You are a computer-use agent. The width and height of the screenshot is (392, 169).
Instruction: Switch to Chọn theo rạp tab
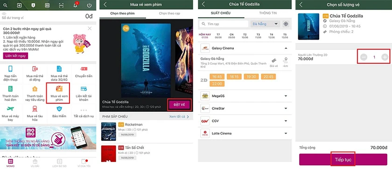169,13
